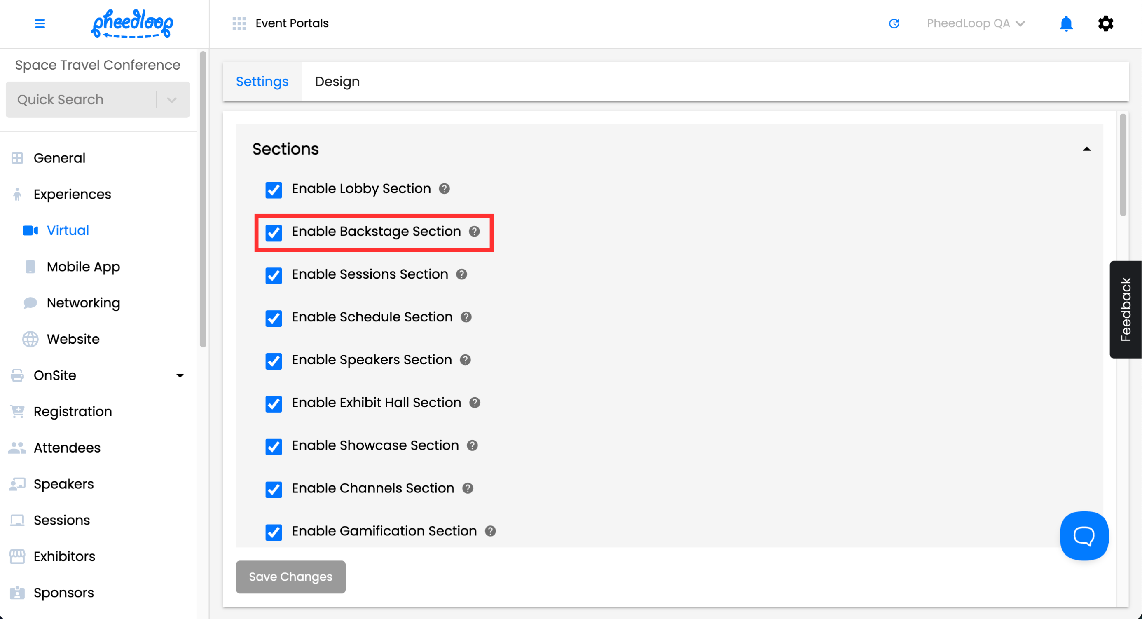
Task: Open General in the sidebar
Action: (x=59, y=158)
